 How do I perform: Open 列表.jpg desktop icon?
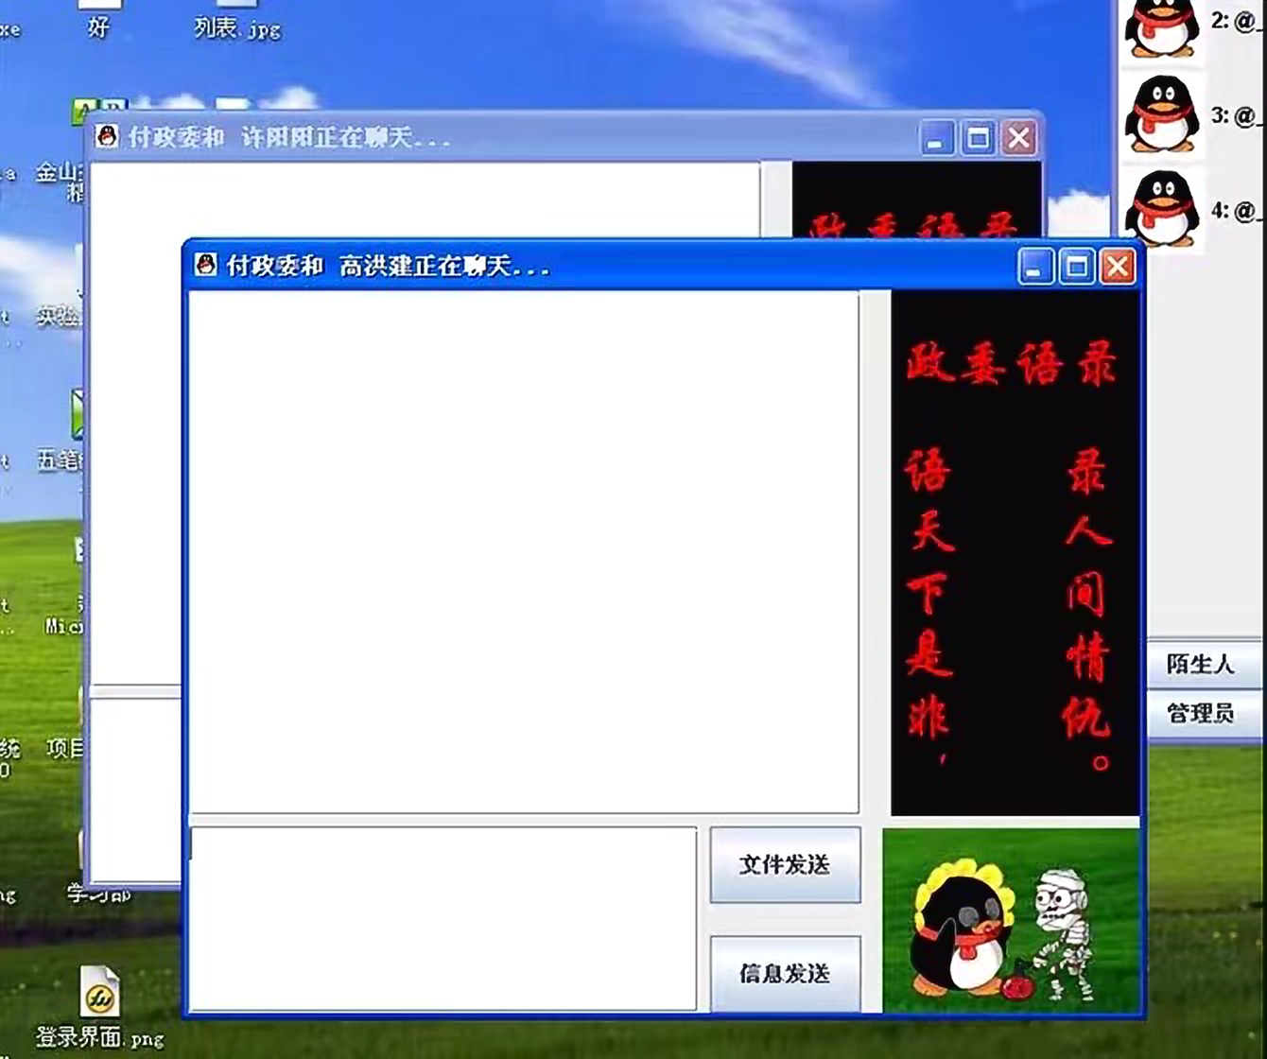tap(235, 19)
